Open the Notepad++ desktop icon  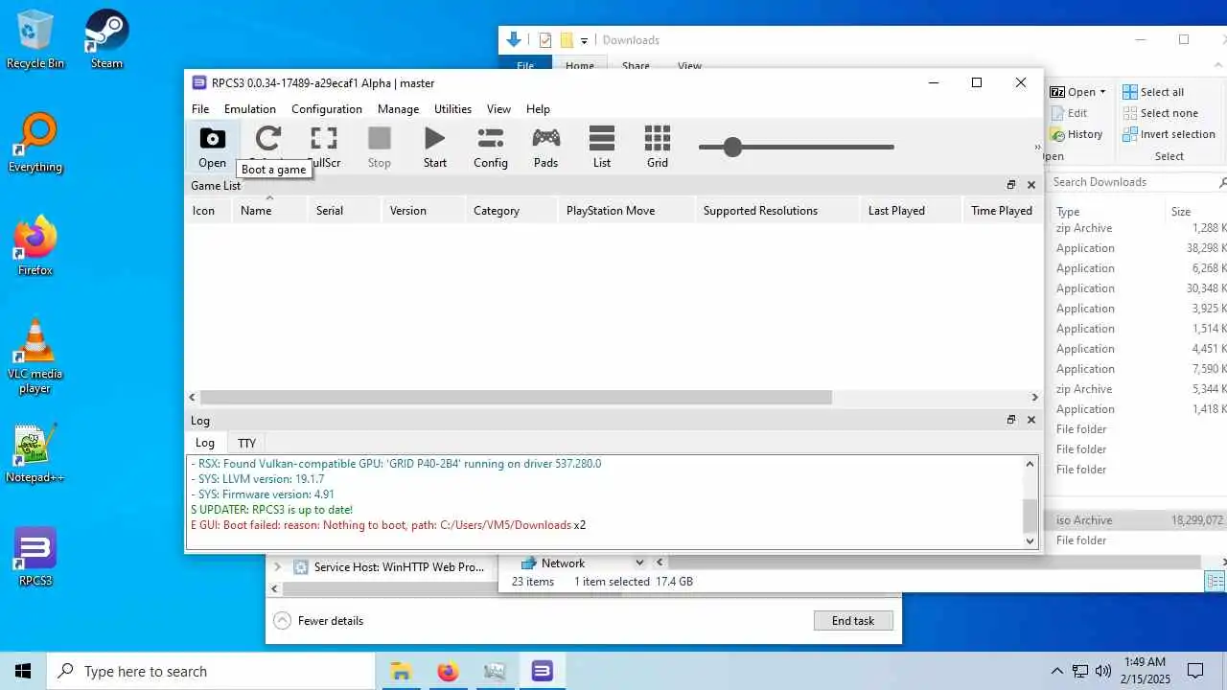click(35, 453)
